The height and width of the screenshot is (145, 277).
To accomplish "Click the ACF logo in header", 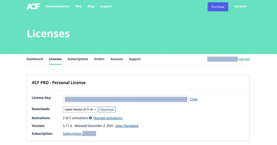I will tap(33, 6).
